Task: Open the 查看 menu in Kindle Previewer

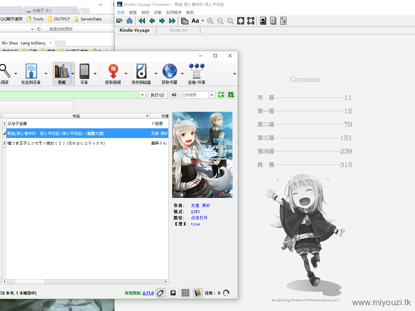Action: [x=133, y=12]
